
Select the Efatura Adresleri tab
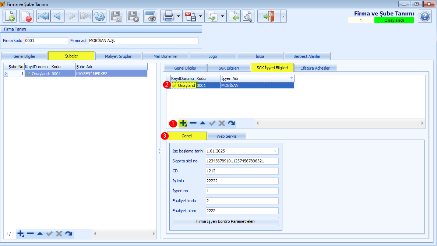315,68
